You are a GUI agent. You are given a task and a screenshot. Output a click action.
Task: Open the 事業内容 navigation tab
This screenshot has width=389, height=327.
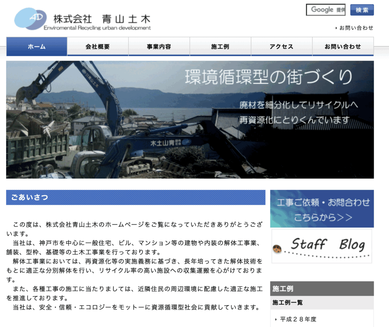pos(159,46)
